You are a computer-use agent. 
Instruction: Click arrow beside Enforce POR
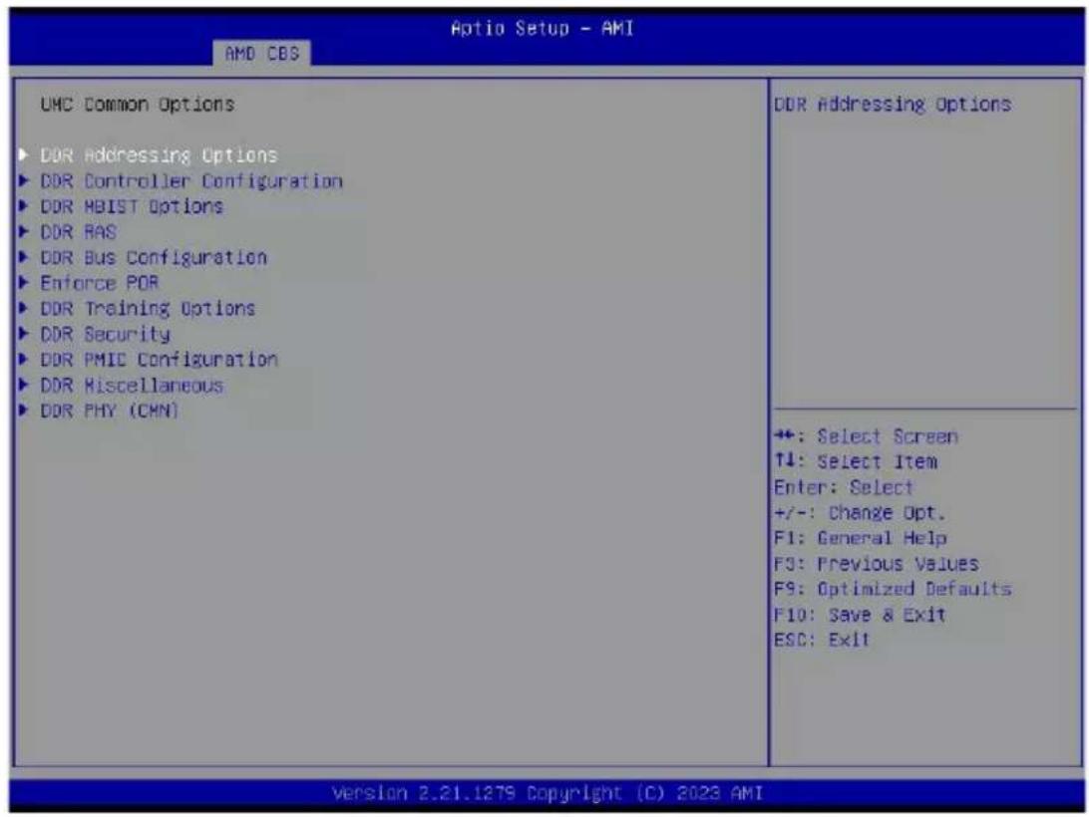(24, 283)
